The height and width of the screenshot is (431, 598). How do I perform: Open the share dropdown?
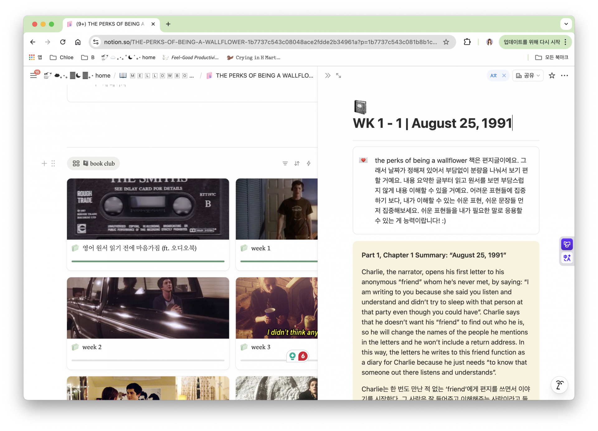tap(528, 75)
